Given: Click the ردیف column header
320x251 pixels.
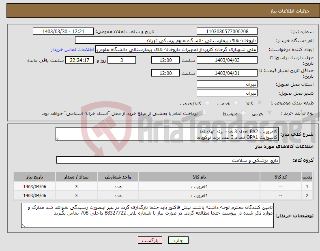Looking at the screenshot, I should tap(307, 177).
